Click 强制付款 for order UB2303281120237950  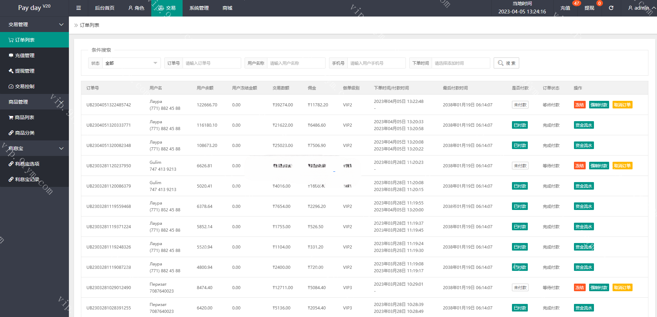(x=599, y=166)
